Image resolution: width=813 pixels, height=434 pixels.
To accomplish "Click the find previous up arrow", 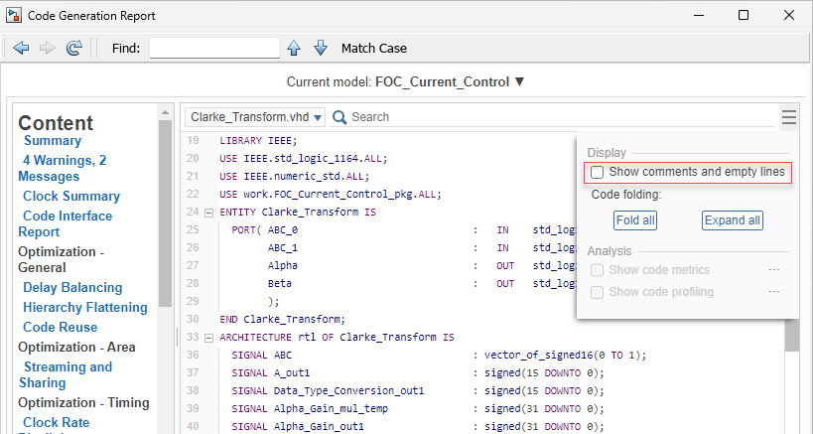I will (x=294, y=48).
